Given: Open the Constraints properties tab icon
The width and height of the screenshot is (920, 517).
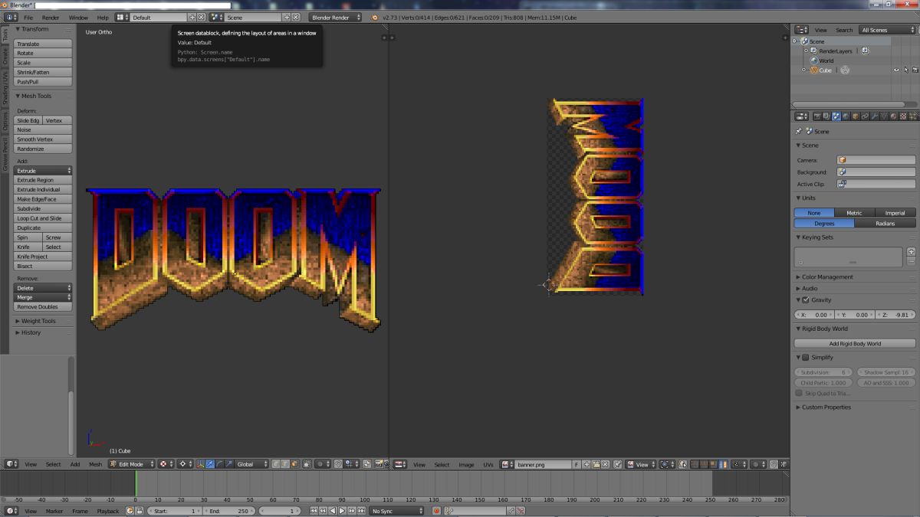Looking at the screenshot, I should tap(865, 116).
